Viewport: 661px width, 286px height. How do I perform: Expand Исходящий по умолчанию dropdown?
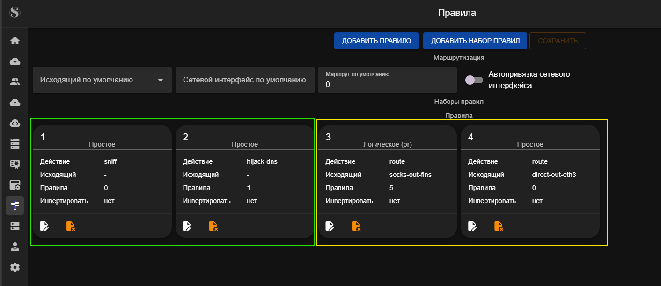coord(102,80)
